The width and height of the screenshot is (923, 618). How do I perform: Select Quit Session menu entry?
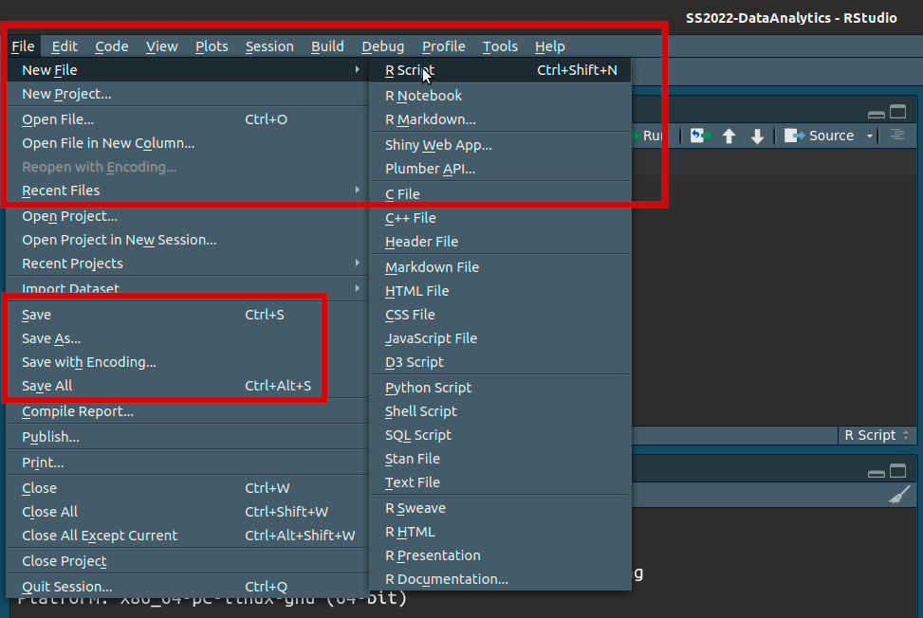click(66, 587)
